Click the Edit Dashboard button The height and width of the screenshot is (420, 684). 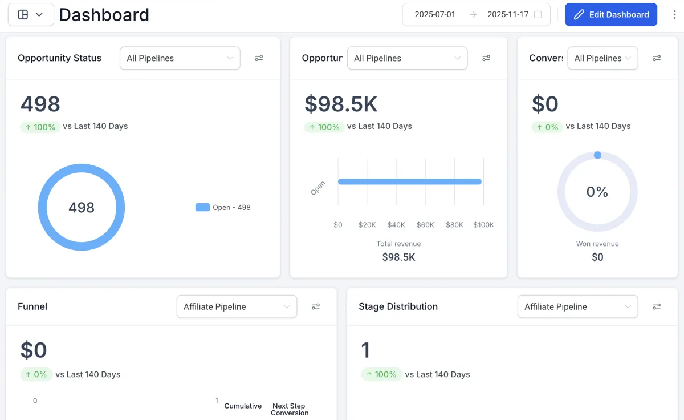click(x=611, y=15)
